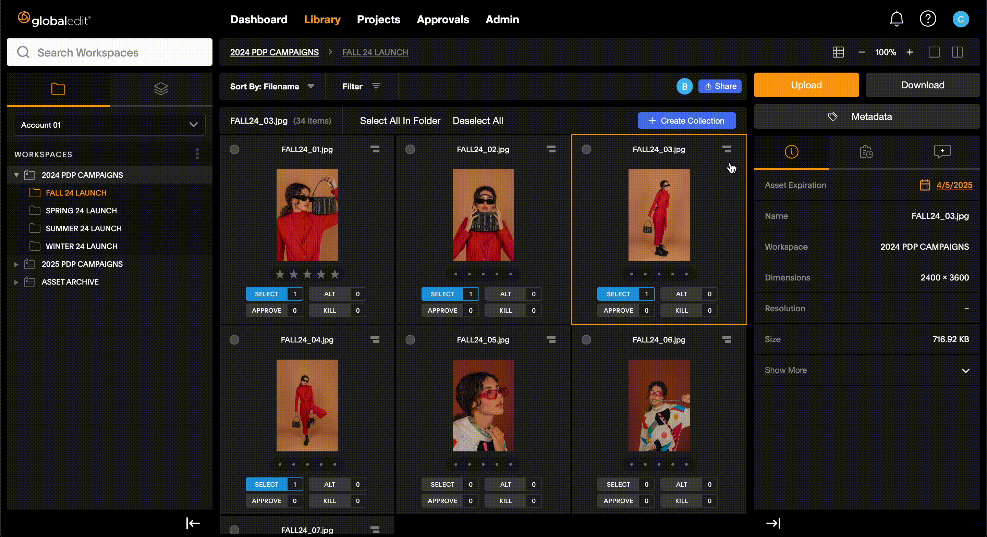The width and height of the screenshot is (987, 537).
Task: Select the FALL24_02.jpg circle checkbox
Action: click(410, 149)
